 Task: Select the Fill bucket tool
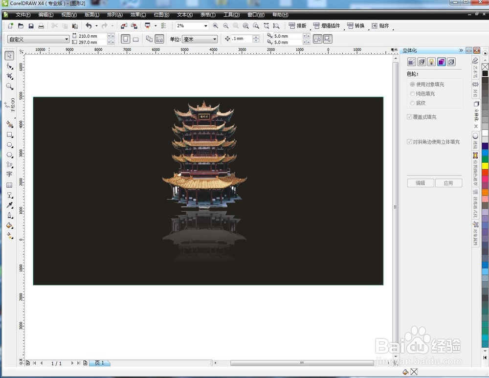(x=10, y=225)
